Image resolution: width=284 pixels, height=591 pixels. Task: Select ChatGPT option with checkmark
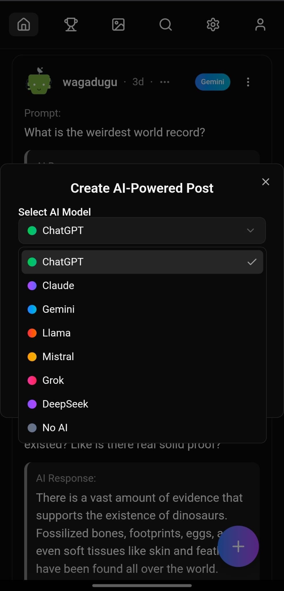coord(142,262)
